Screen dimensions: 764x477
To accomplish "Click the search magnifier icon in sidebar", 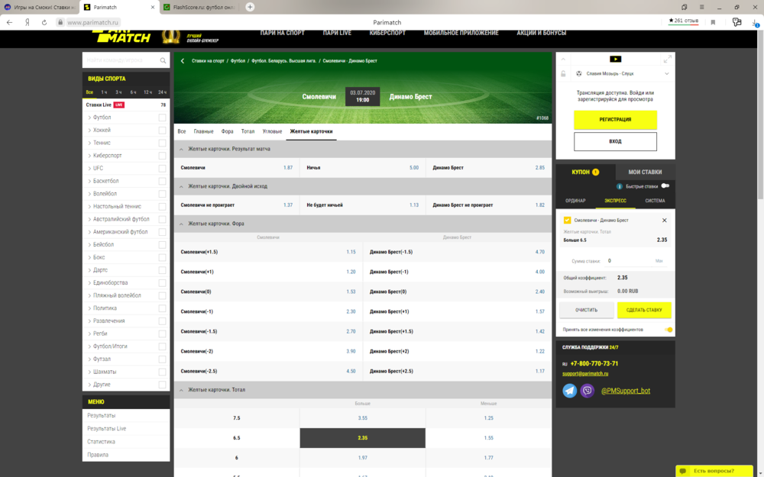I will pyautogui.click(x=163, y=60).
